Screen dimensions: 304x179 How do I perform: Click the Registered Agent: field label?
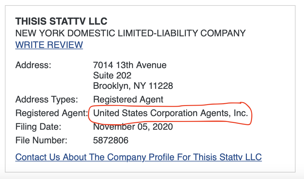pos(52,113)
